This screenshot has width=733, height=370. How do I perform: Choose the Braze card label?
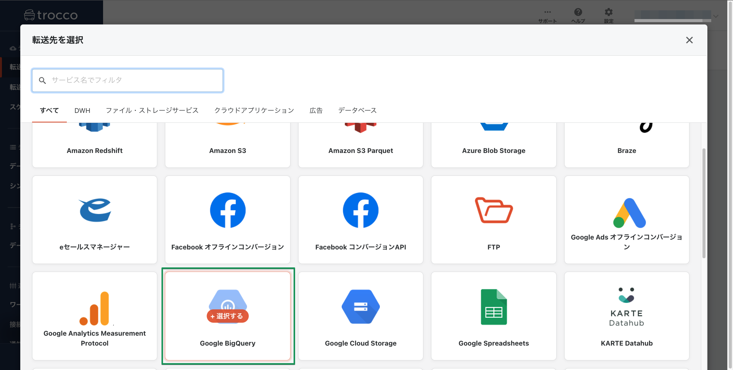627,151
